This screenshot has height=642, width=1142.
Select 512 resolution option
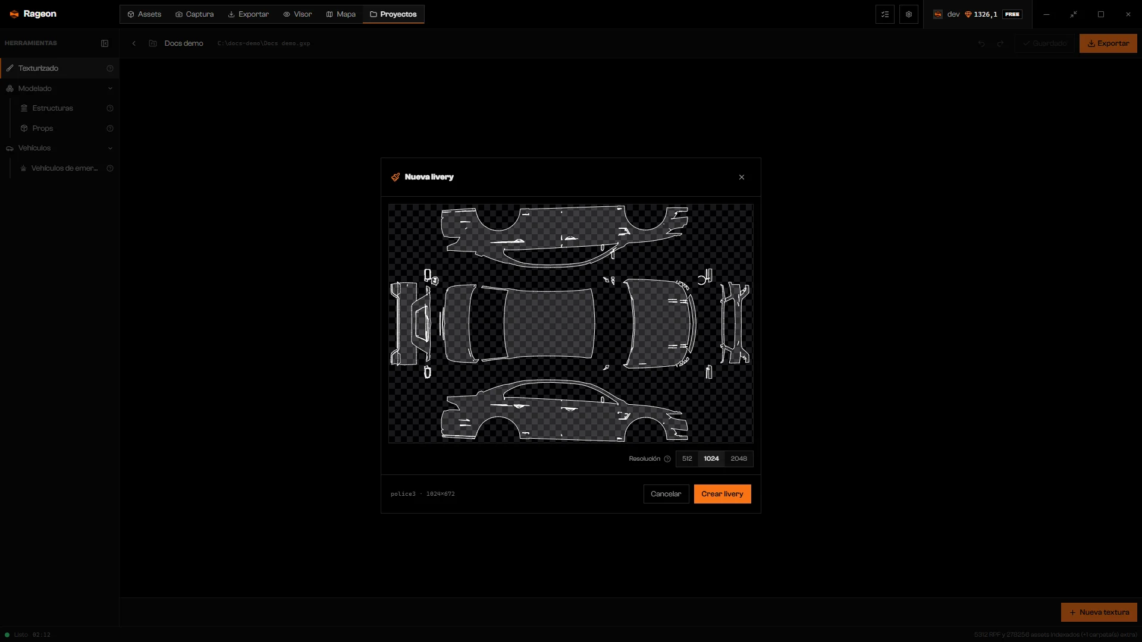(x=687, y=459)
